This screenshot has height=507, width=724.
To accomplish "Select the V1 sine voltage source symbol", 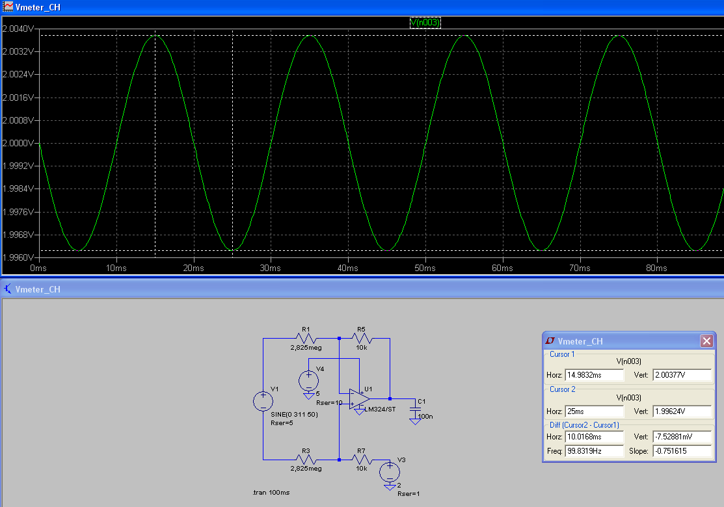I will click(263, 400).
